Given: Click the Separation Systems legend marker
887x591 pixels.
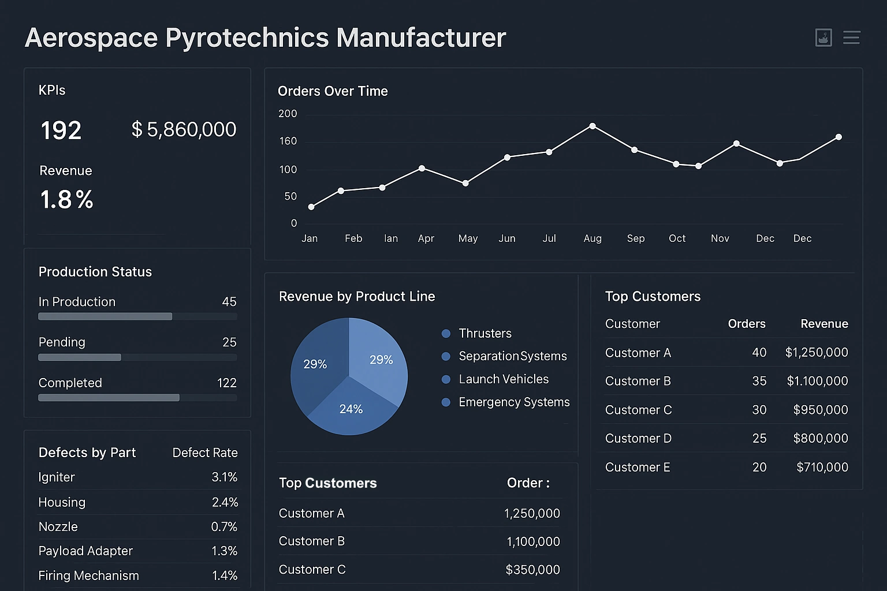Looking at the screenshot, I should pos(445,356).
